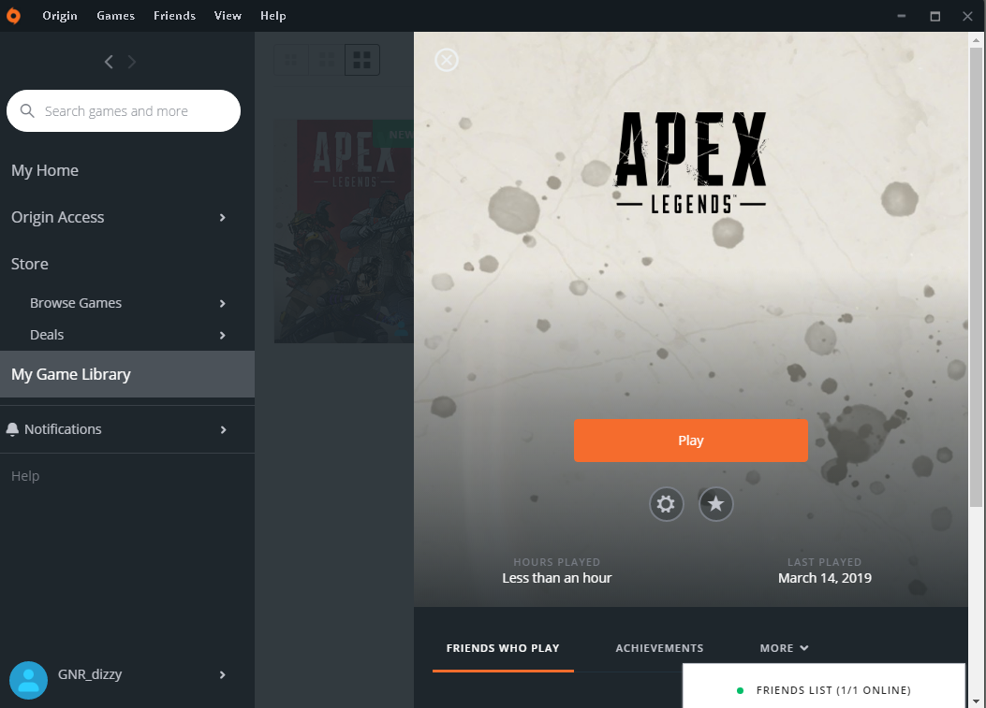Click the Search games and more field
The width and height of the screenshot is (986, 708).
[x=124, y=111]
